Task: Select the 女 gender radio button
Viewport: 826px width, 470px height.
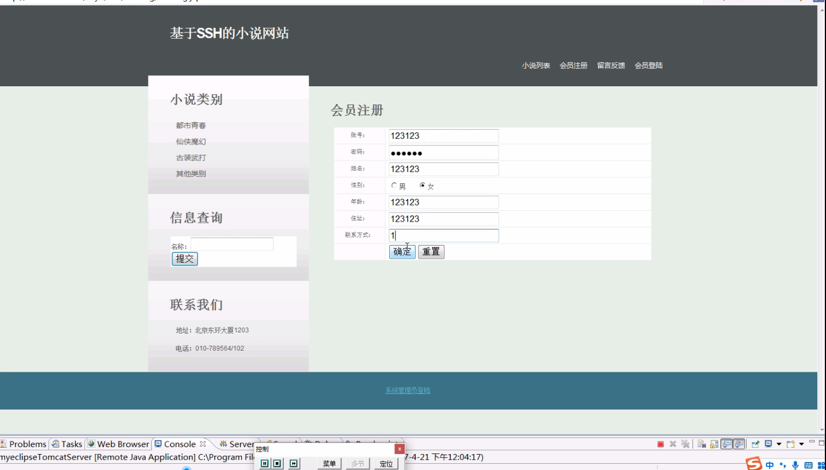Action: tap(422, 186)
